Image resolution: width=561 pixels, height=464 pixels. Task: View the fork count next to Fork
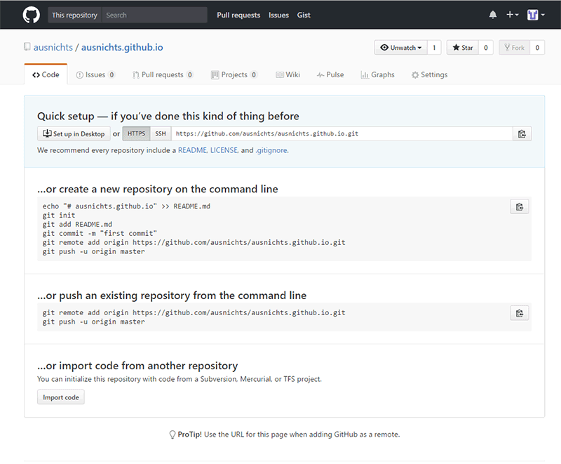537,48
